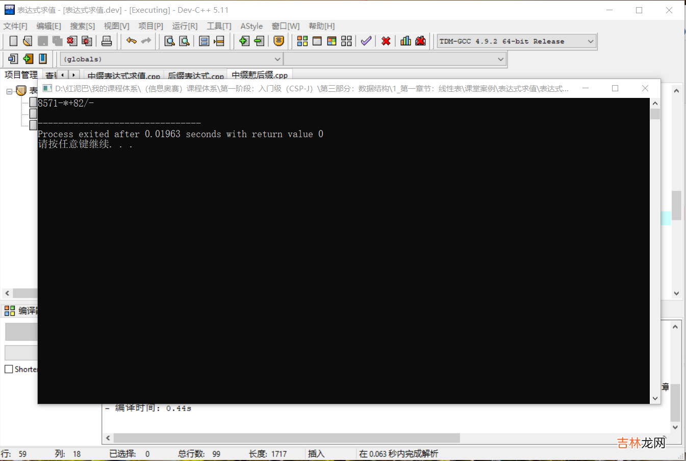Click the Print icon in toolbar

[x=107, y=41]
